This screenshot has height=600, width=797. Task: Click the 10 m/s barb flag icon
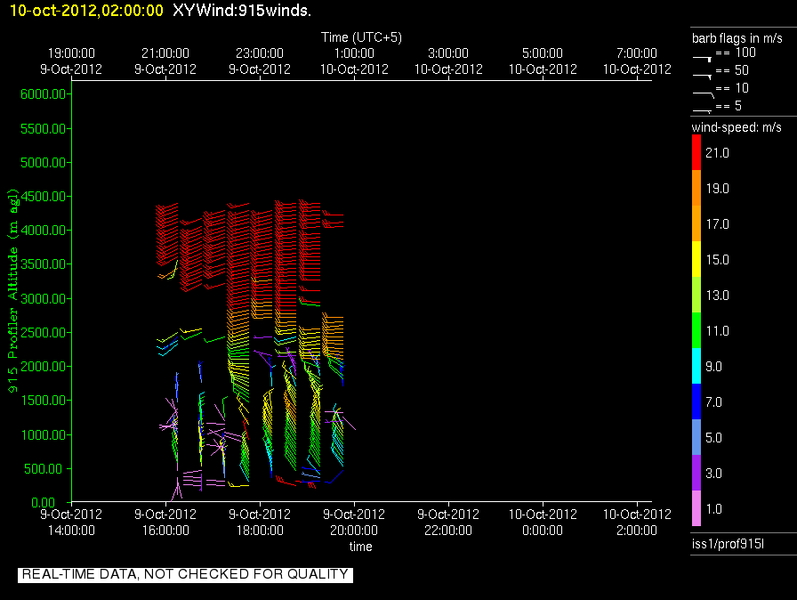tap(704, 93)
